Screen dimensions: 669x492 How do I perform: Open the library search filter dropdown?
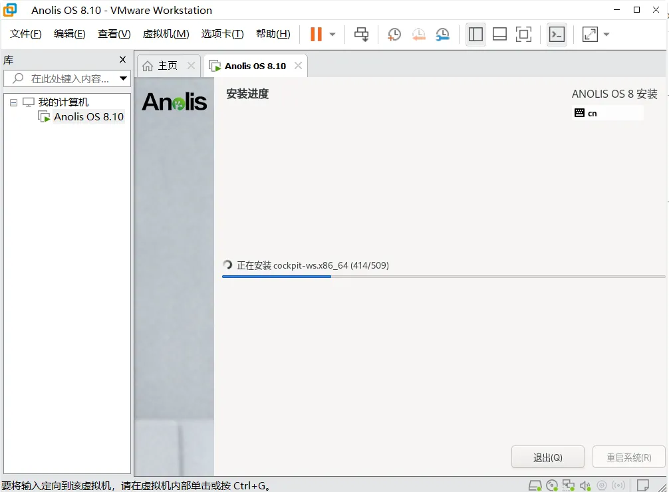pyautogui.click(x=123, y=78)
